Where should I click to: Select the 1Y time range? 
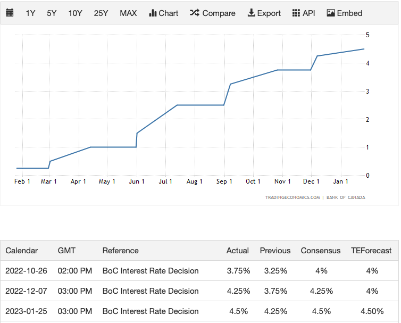(30, 13)
